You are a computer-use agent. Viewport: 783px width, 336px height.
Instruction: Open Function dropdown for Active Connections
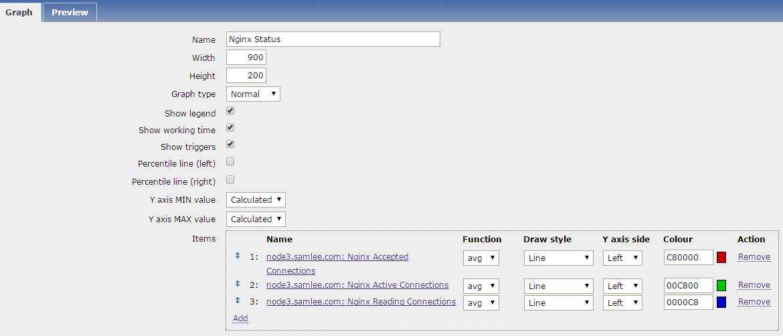point(481,286)
